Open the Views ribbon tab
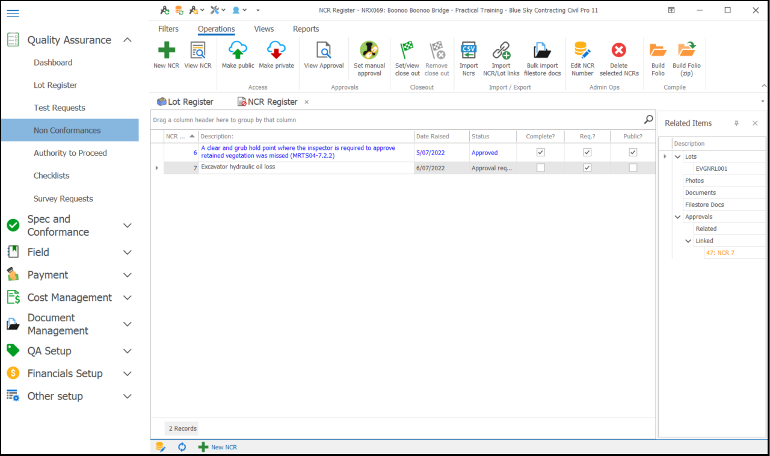This screenshot has height=456, width=770. pyautogui.click(x=264, y=29)
